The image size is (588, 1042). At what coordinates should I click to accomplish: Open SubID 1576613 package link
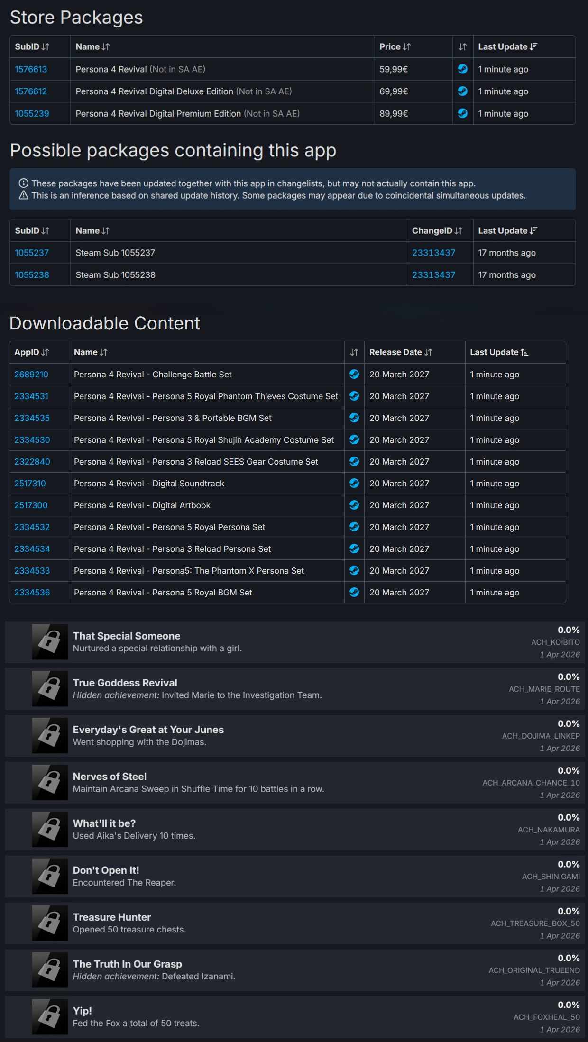(31, 69)
